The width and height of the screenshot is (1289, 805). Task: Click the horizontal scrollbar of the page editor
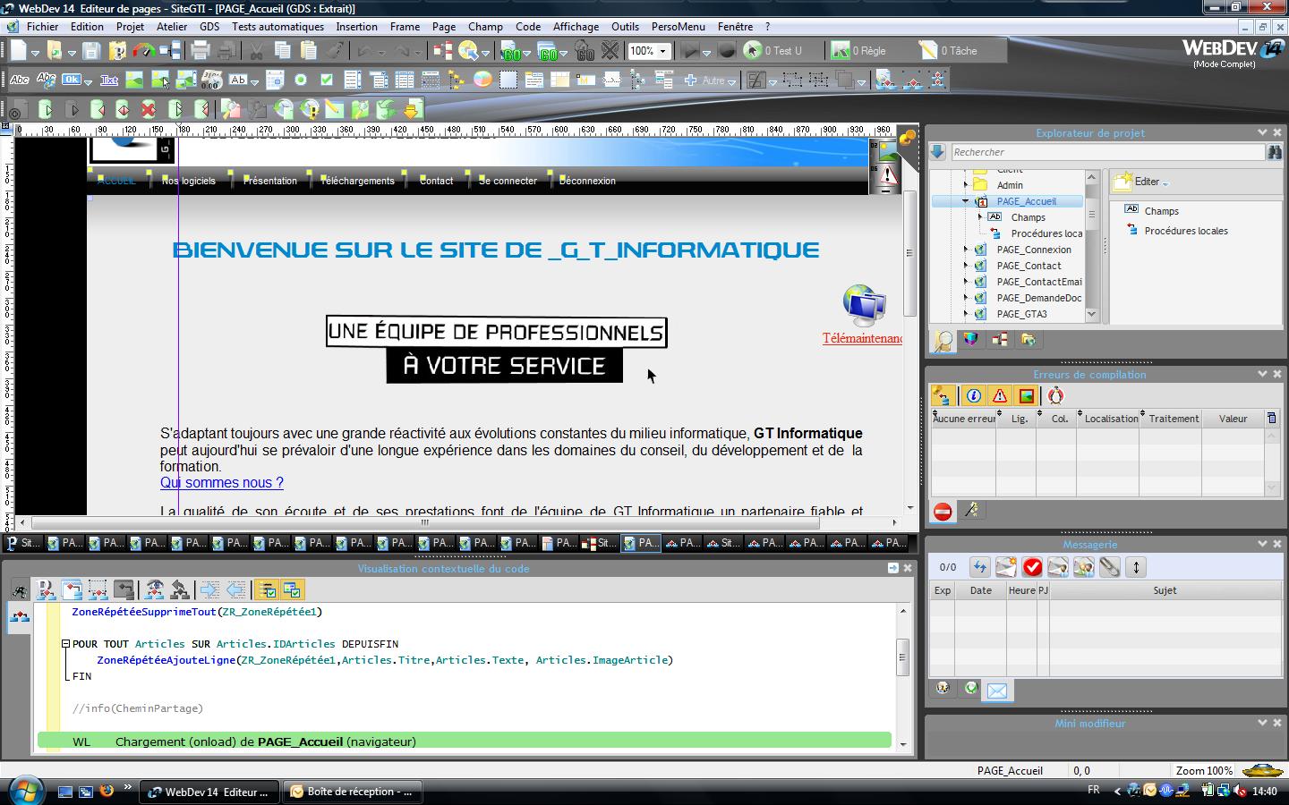pos(457,522)
